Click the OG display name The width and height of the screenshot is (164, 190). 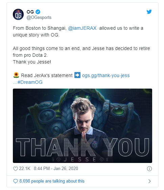[x=30, y=12]
